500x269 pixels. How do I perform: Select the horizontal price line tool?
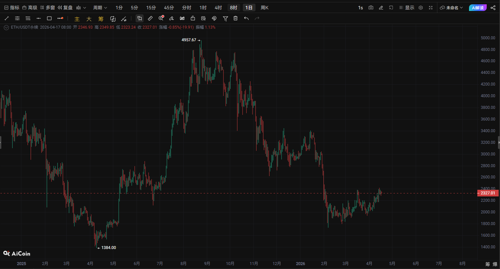(39, 18)
